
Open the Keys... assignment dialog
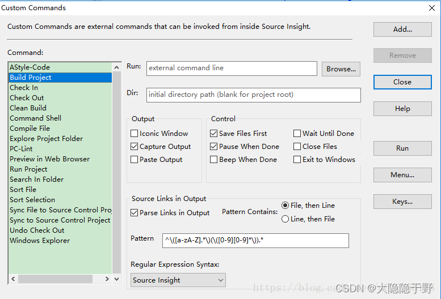[x=402, y=202]
